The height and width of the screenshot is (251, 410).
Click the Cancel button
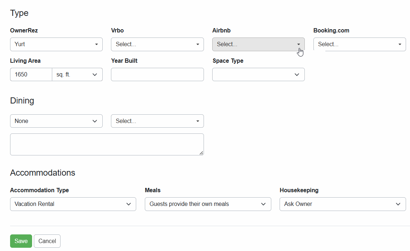pos(47,241)
